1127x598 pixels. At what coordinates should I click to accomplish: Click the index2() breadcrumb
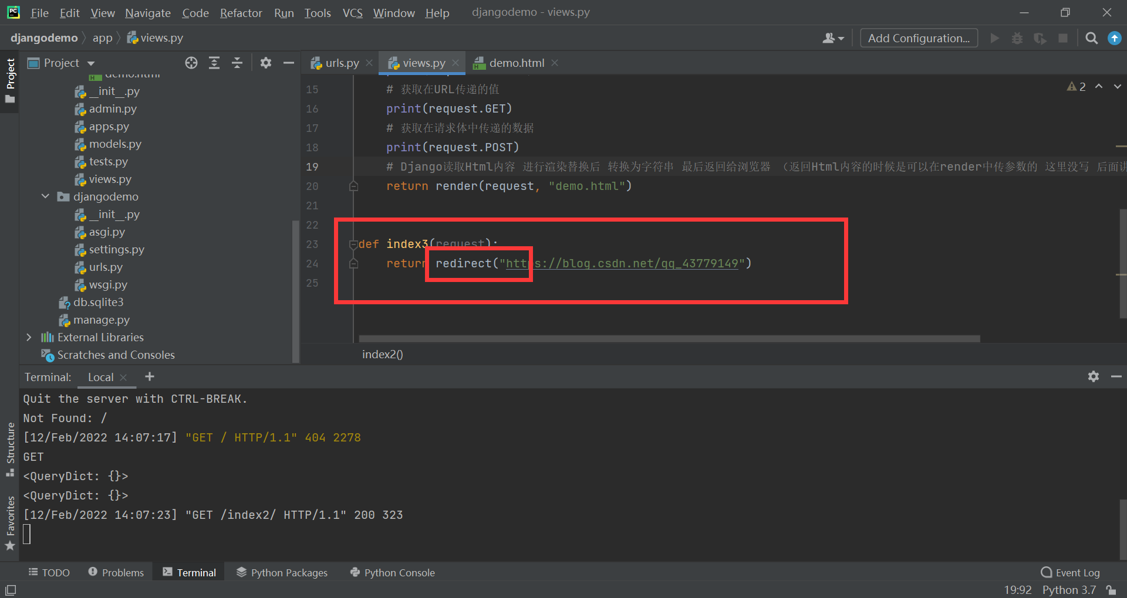382,354
